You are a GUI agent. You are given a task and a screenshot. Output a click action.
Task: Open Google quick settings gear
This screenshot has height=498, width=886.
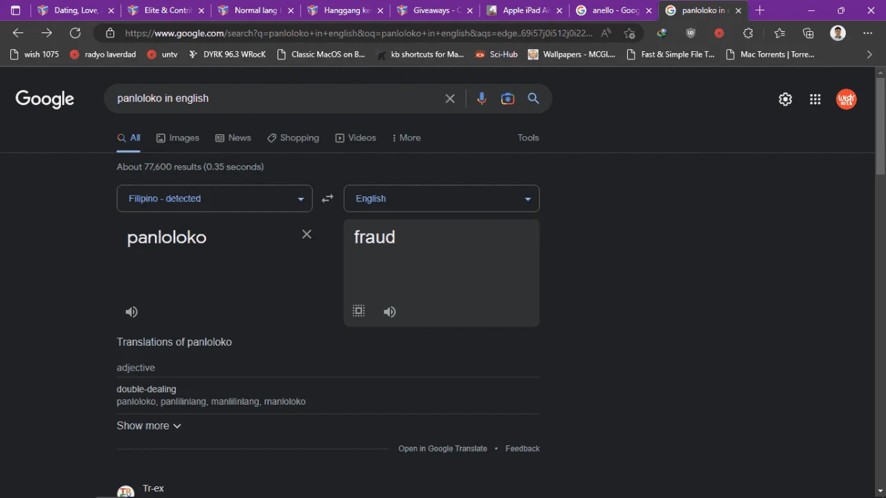[785, 99]
